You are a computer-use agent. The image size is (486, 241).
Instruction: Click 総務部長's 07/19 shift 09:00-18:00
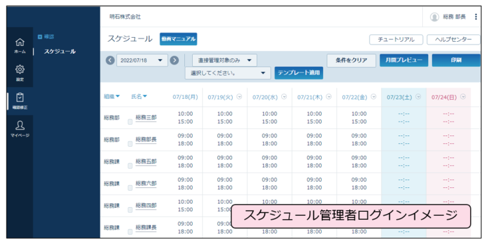225,139
